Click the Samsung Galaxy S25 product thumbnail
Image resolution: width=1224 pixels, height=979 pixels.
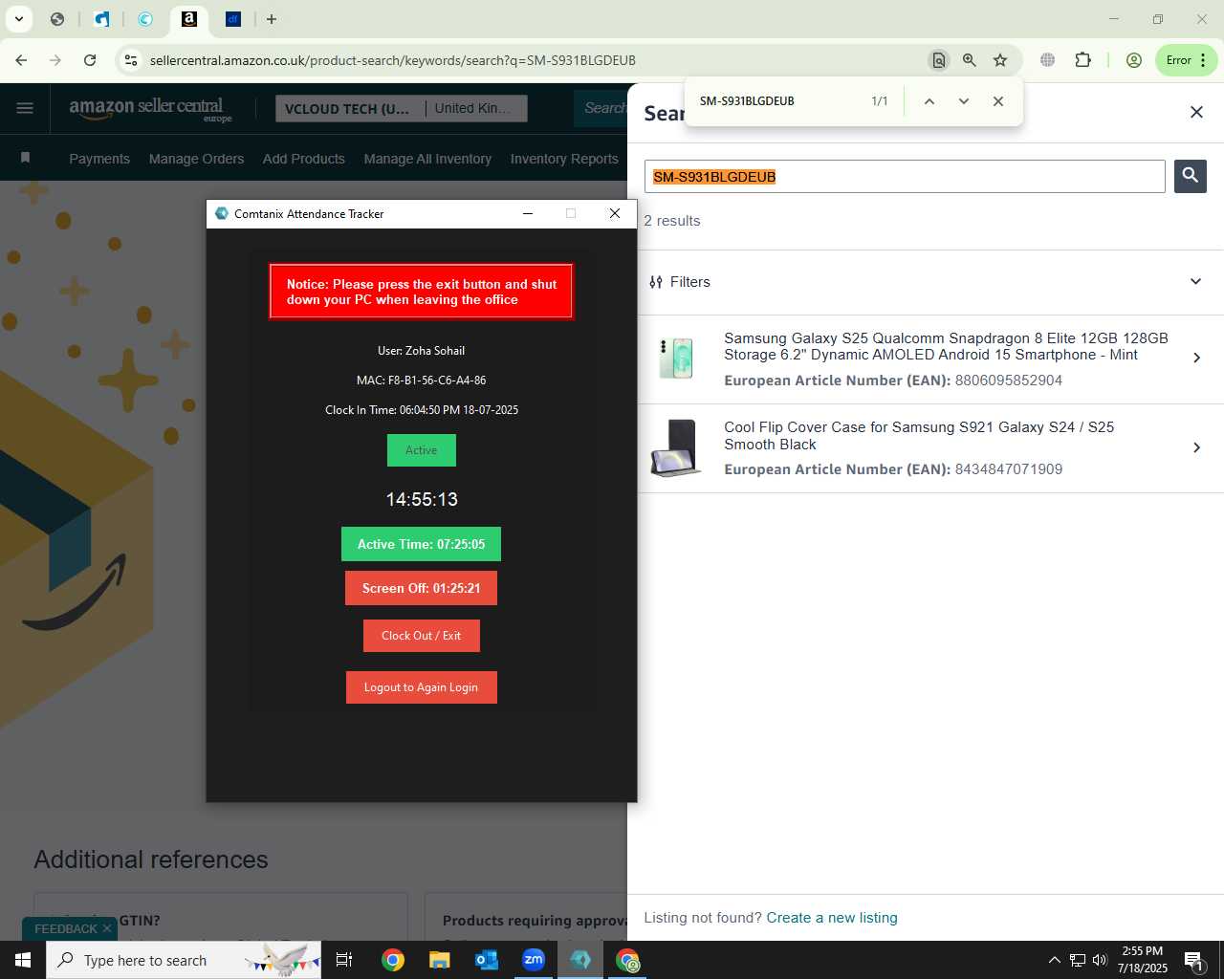(x=676, y=359)
